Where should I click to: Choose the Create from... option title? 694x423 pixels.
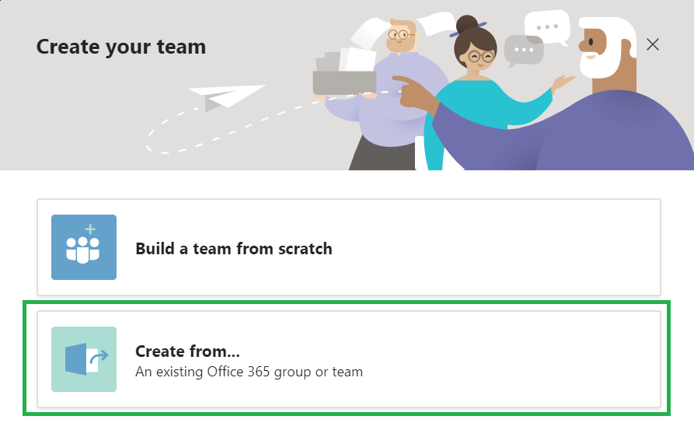coord(187,351)
